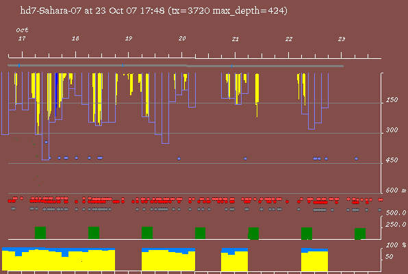Click the lone blue dot after Oct 23
Screen dimensions: 408x274
[356, 159]
